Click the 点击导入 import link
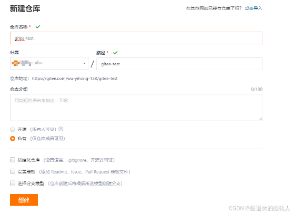 click(253, 8)
